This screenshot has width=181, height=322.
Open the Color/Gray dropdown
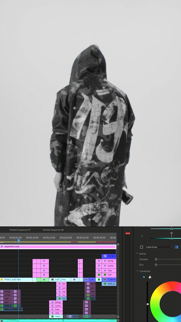click(159, 247)
